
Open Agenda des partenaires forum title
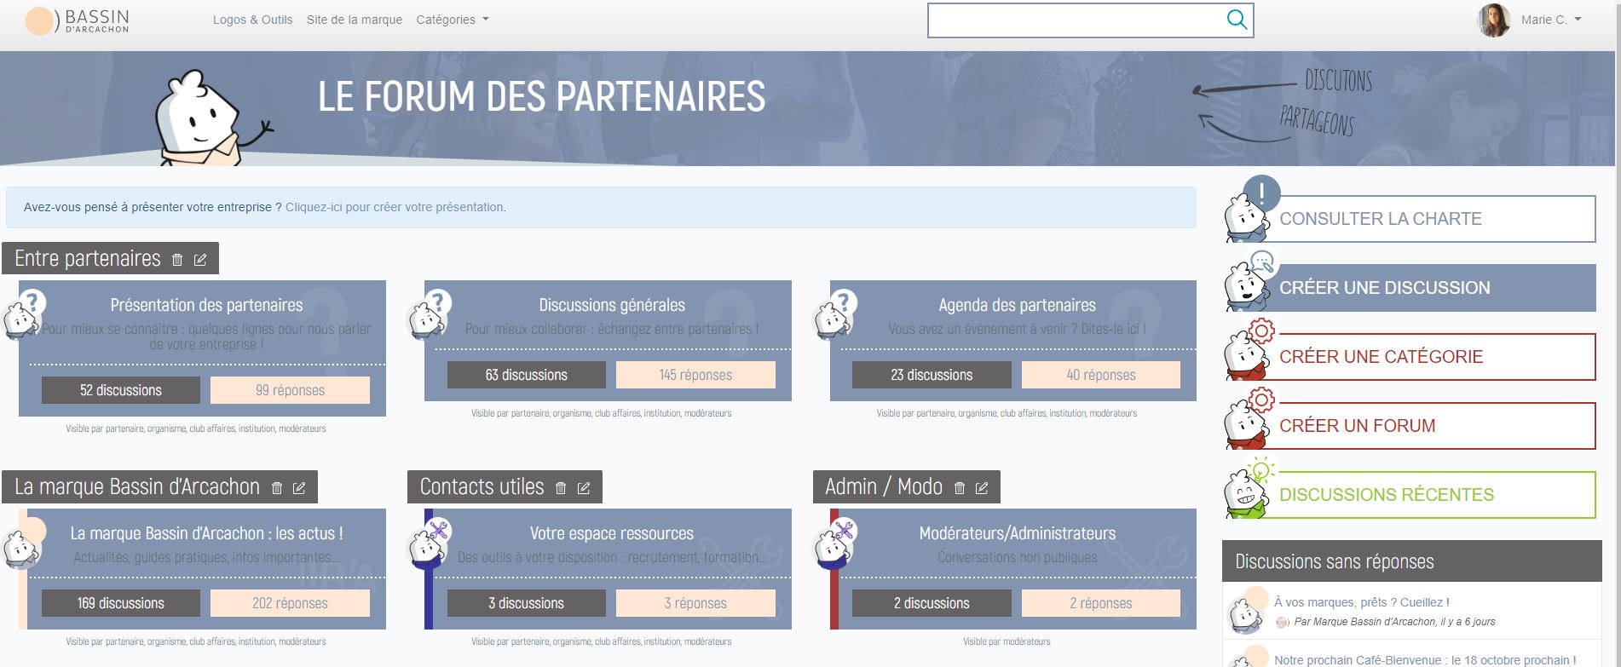[1018, 305]
